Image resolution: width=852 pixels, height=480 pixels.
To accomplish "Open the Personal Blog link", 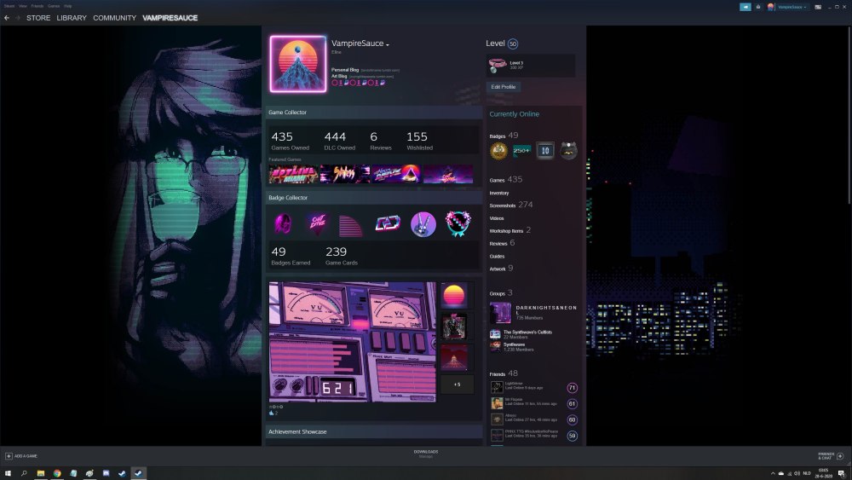I will [345, 70].
